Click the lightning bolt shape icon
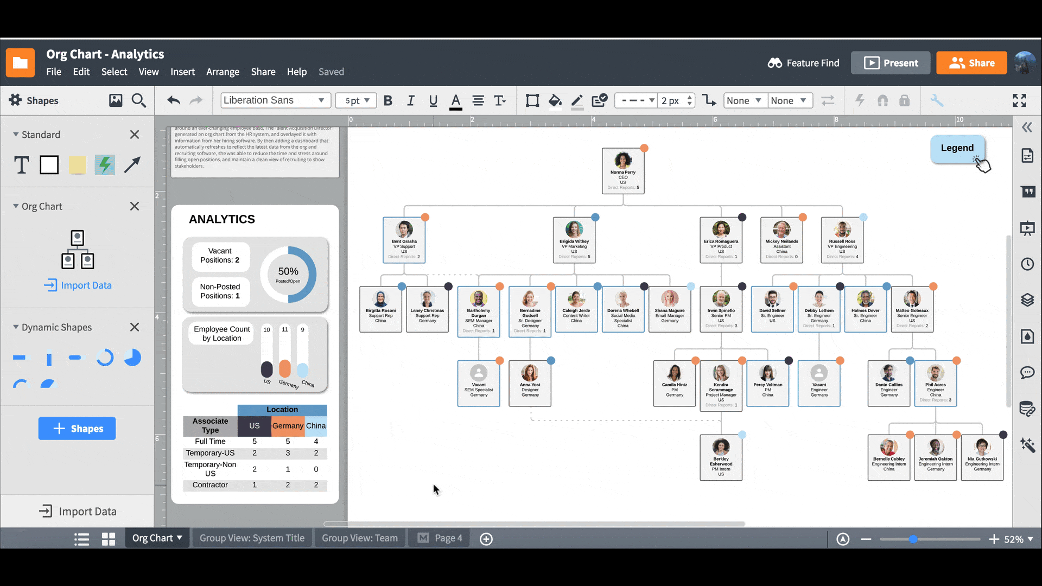The width and height of the screenshot is (1042, 586). (x=105, y=164)
